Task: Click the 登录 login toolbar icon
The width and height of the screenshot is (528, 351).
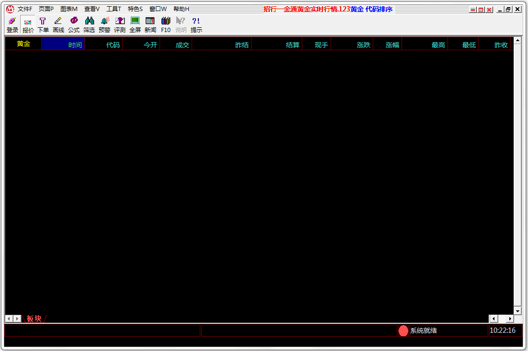Action: [12, 25]
